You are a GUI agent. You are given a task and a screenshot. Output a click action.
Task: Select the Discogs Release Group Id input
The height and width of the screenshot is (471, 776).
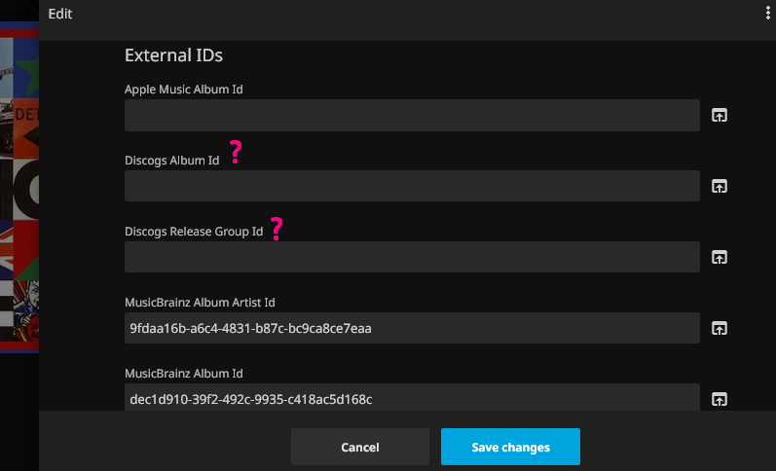(412, 257)
